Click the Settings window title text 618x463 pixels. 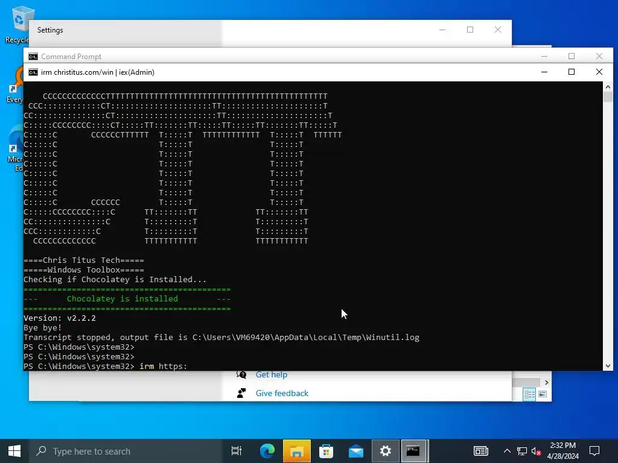[50, 30]
